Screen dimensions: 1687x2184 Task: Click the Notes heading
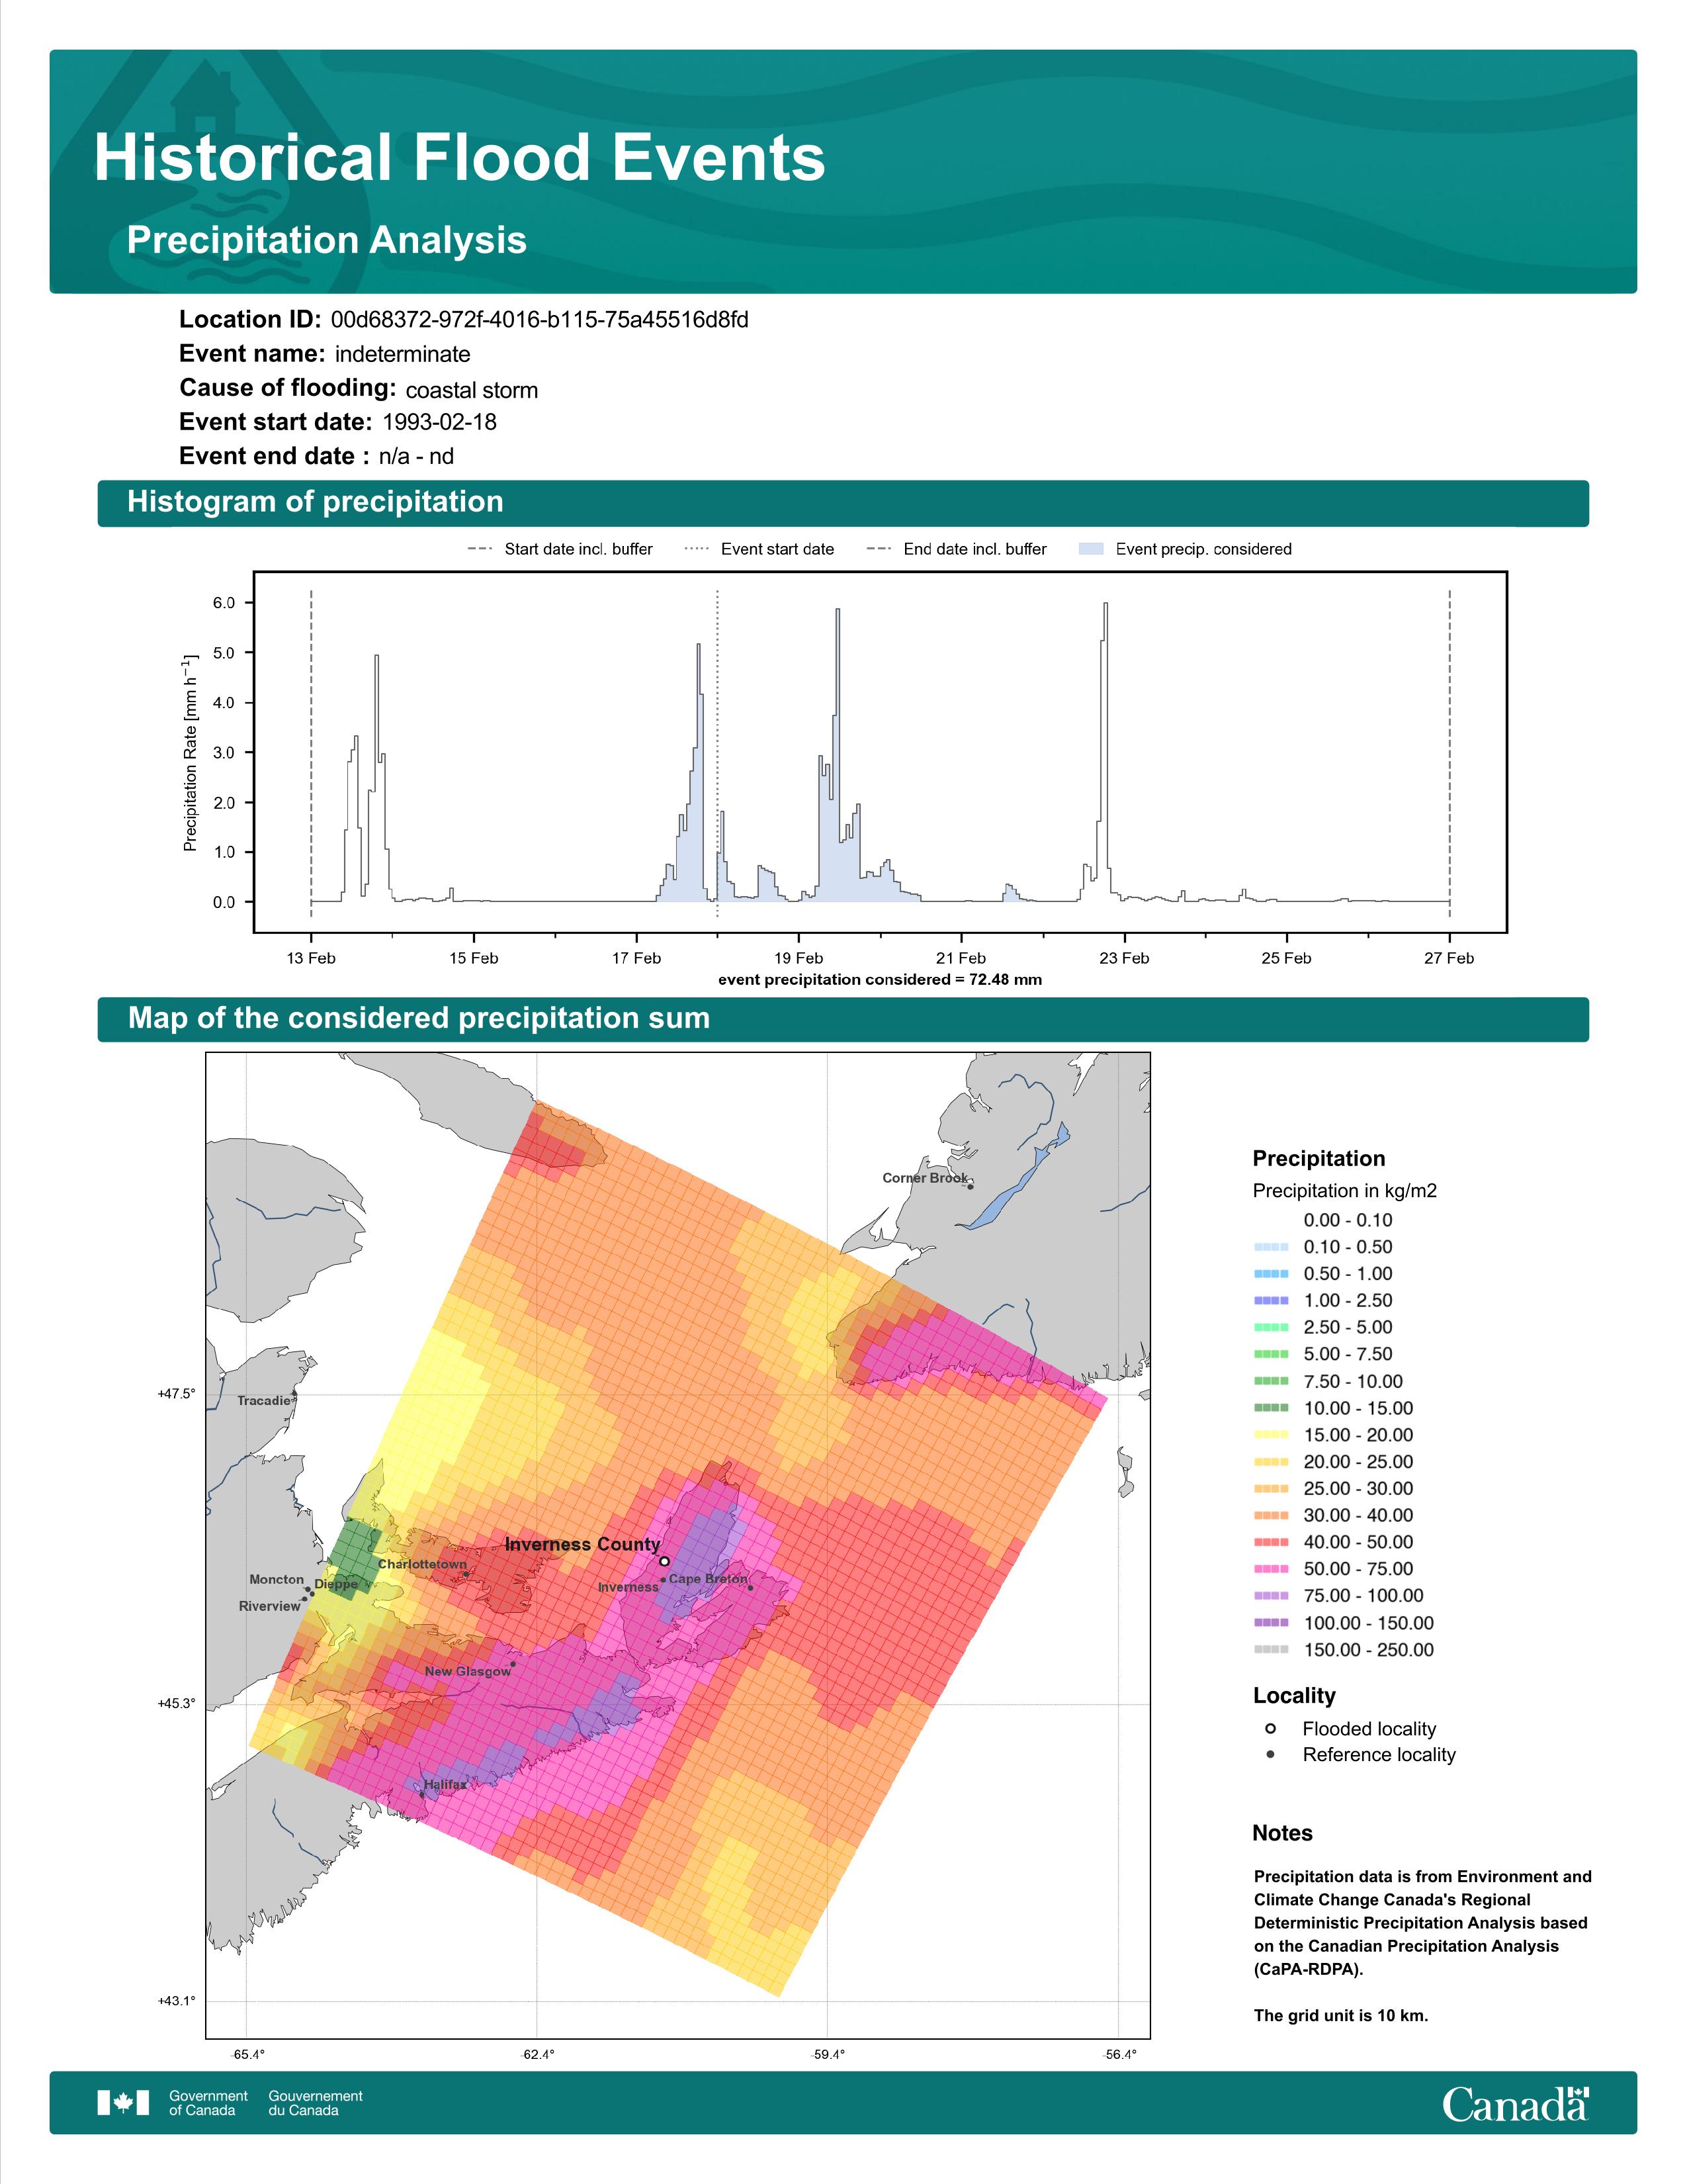[1282, 1833]
